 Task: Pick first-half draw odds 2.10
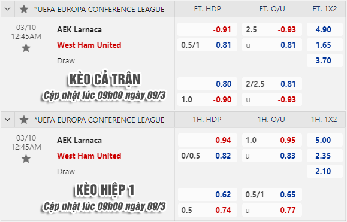pyautogui.click(x=324, y=171)
